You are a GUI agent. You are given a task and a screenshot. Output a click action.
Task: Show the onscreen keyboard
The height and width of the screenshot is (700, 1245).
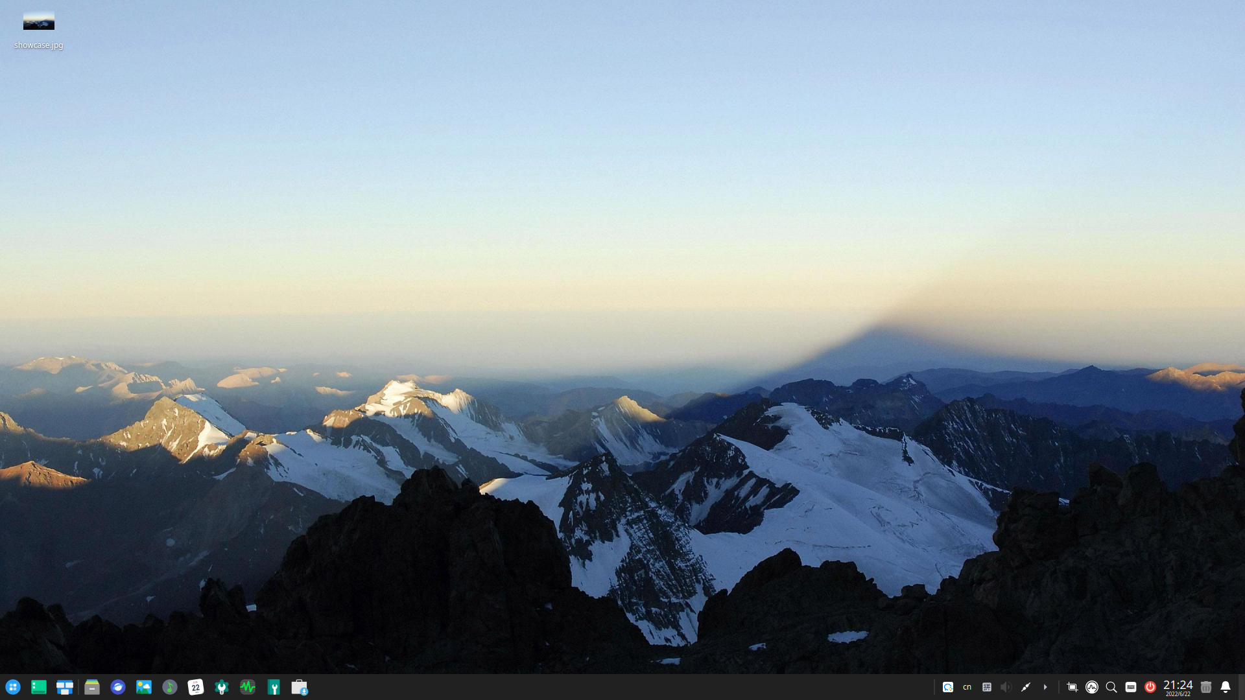[x=1131, y=687]
